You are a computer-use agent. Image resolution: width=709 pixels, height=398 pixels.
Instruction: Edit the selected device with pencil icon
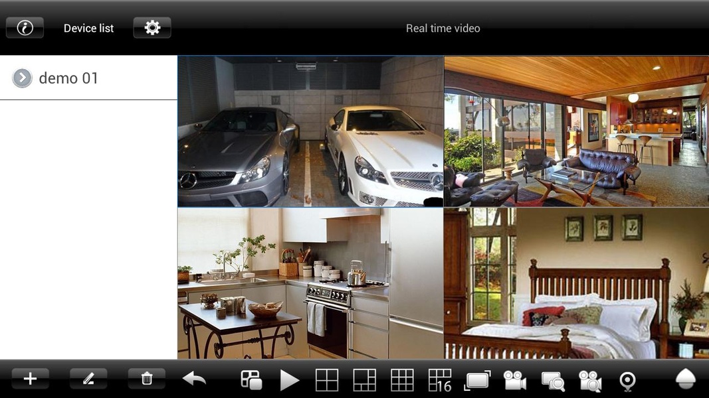point(88,379)
